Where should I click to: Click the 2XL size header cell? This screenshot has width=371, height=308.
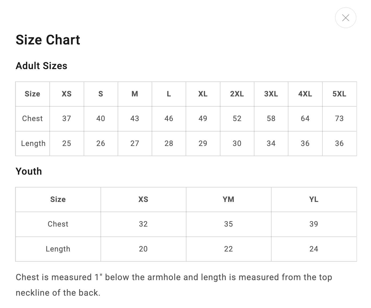pyautogui.click(x=237, y=94)
